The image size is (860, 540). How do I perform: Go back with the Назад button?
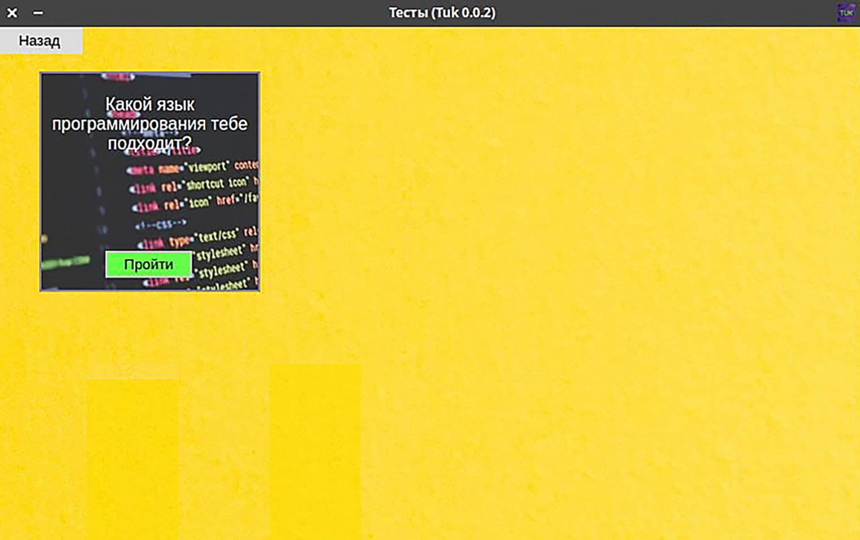coord(41,41)
